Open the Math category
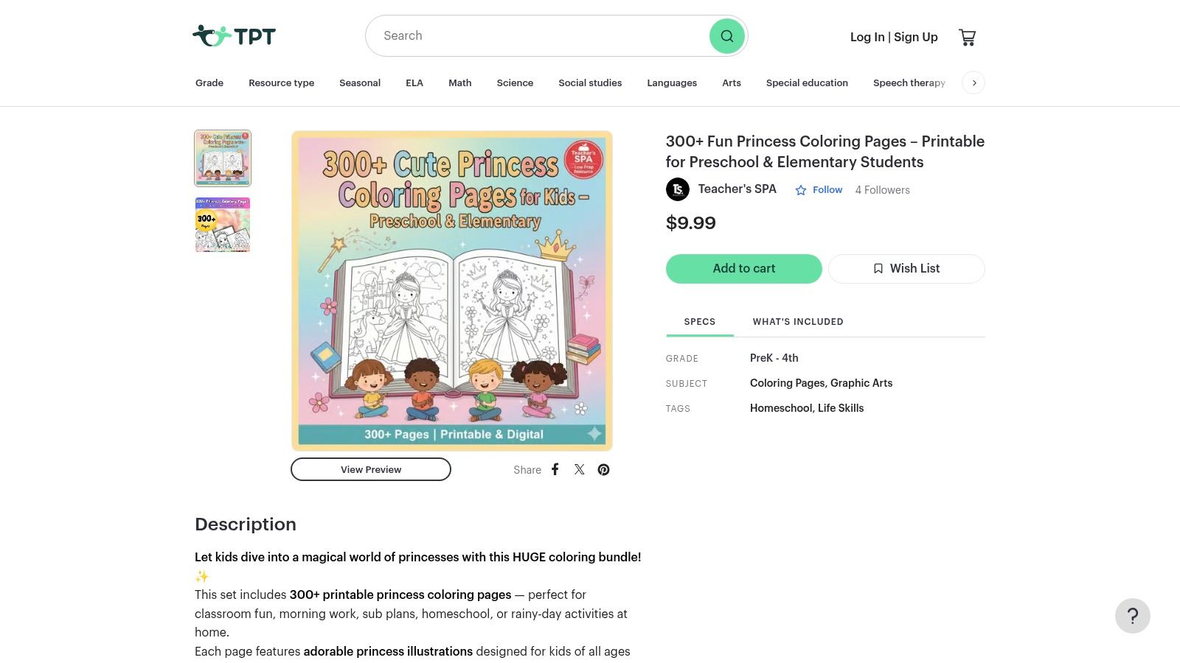Image resolution: width=1180 pixels, height=663 pixels. tap(459, 83)
